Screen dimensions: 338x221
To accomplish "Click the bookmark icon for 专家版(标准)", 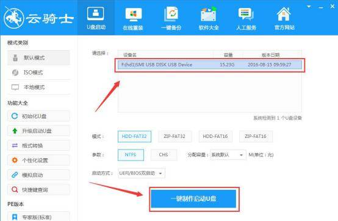I will pyautogui.click(x=15, y=217).
